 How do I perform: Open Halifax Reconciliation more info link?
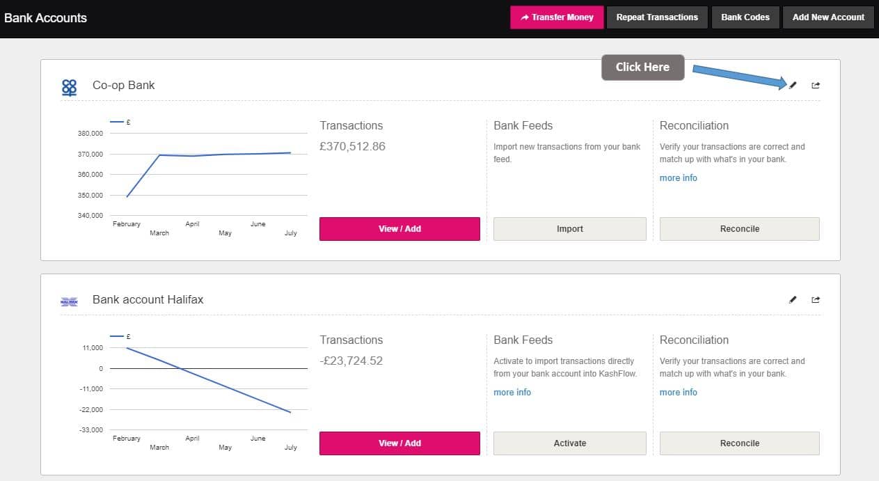[x=678, y=393]
